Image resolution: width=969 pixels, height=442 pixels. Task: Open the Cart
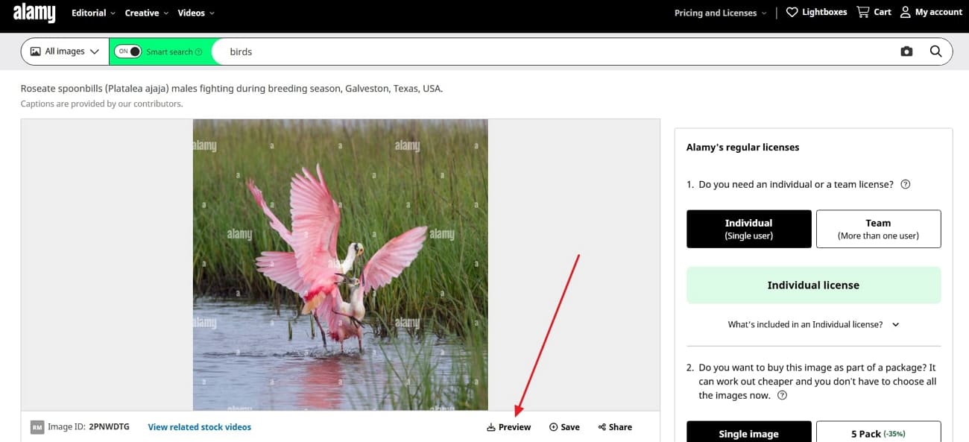874,12
